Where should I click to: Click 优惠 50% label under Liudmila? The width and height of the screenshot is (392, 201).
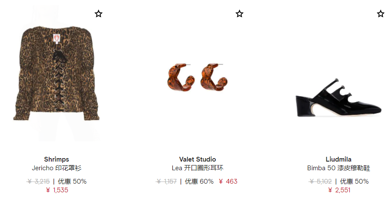point(354,182)
